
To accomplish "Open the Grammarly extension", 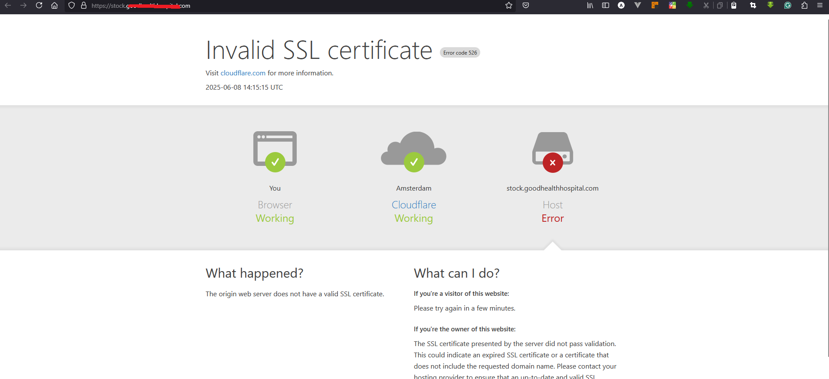I will (x=788, y=6).
